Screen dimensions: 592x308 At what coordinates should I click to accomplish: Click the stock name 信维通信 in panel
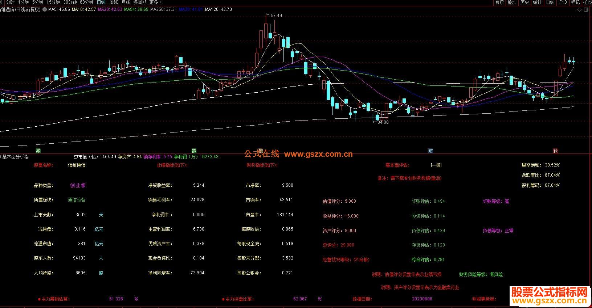[x=77, y=165]
